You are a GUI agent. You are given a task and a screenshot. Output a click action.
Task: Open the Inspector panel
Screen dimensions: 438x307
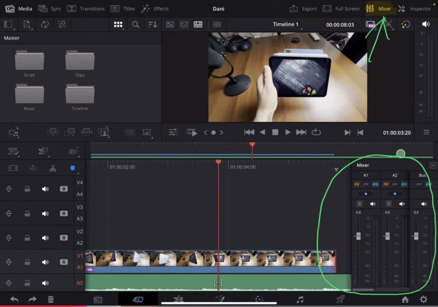414,9
